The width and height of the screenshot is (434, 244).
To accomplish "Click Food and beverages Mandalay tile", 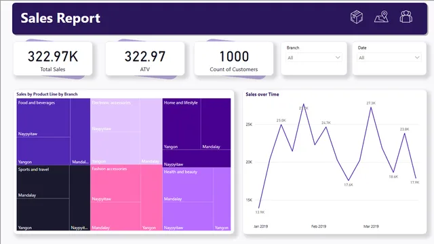I will coord(80,131).
